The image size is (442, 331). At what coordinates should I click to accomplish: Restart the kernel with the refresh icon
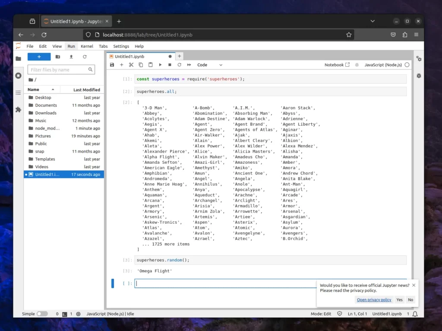point(179,65)
